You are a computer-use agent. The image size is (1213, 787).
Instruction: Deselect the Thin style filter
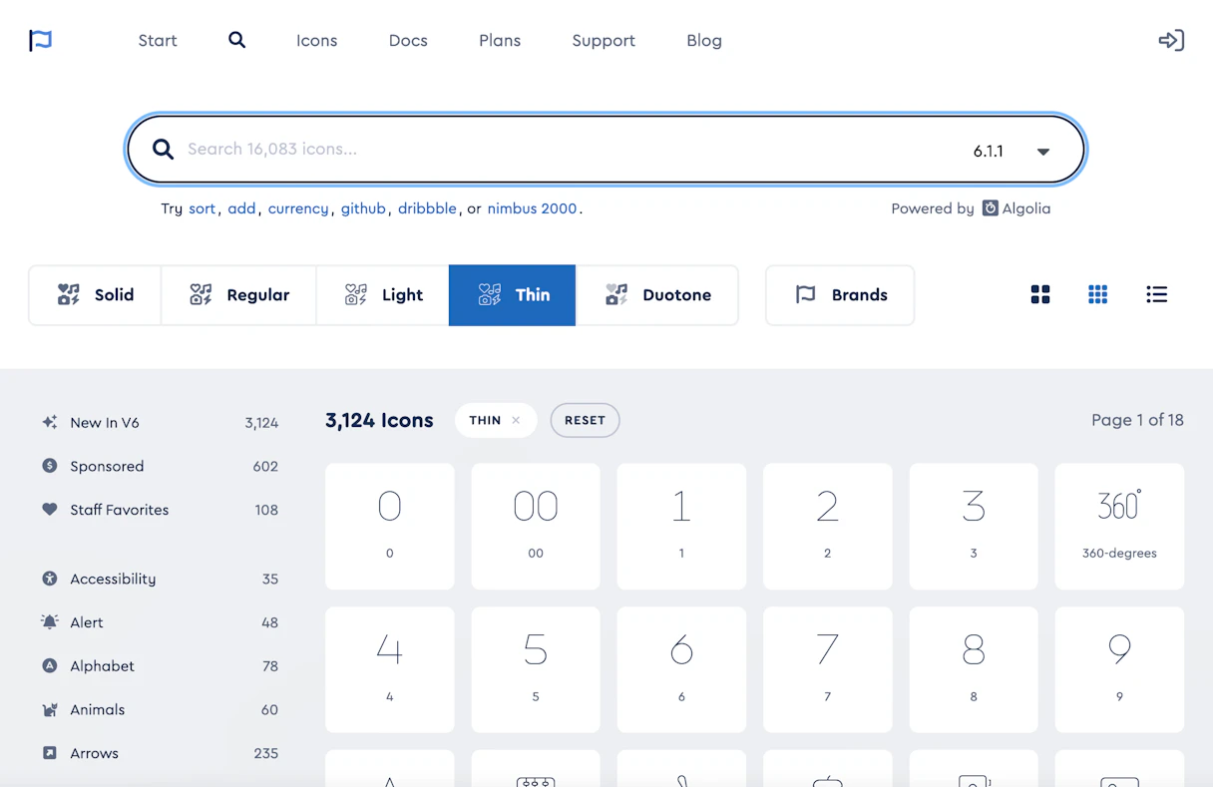coord(512,295)
